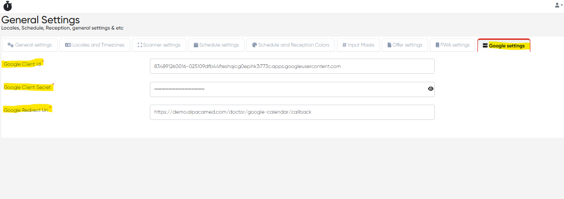Click into the Google Client Secret password field
This screenshot has height=199, width=564.
coord(287,89)
